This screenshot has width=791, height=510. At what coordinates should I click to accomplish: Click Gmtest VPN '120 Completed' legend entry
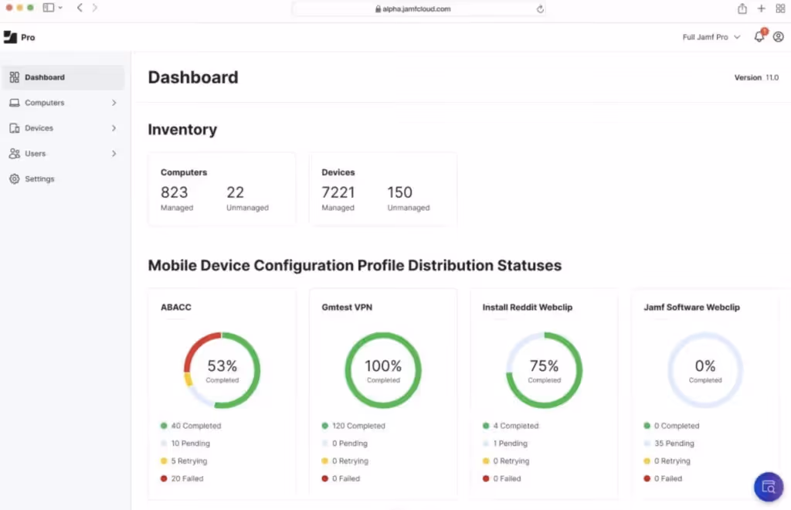[353, 426]
